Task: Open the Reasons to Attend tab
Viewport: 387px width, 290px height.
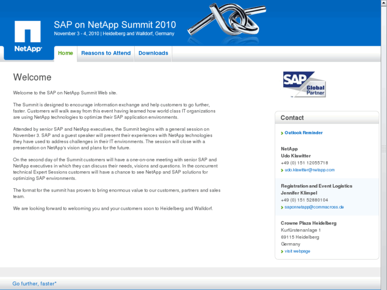Action: pyautogui.click(x=106, y=53)
